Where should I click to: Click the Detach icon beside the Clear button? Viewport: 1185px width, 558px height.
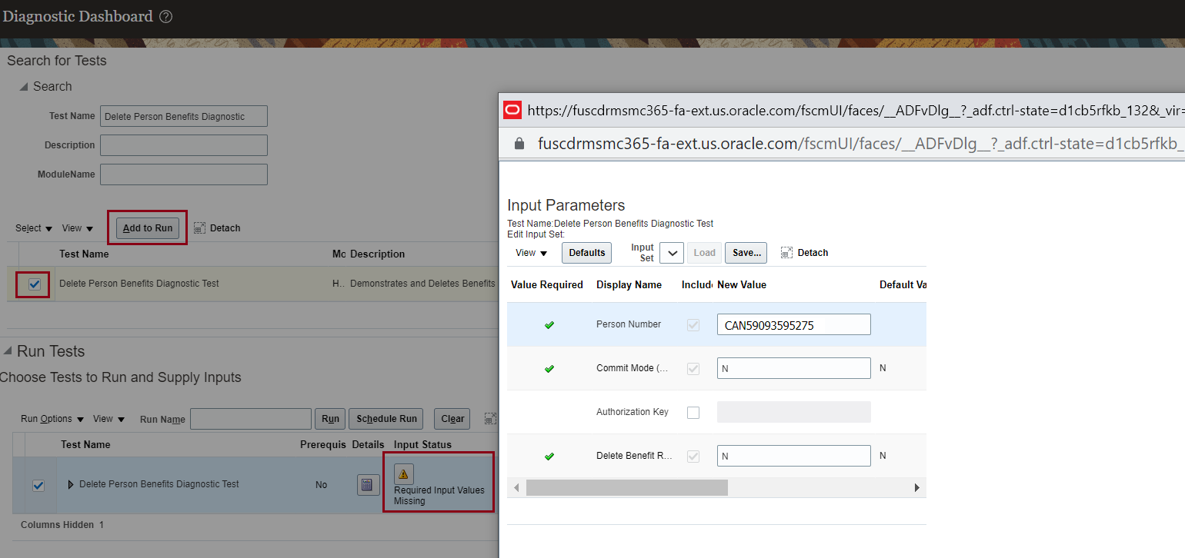[490, 418]
